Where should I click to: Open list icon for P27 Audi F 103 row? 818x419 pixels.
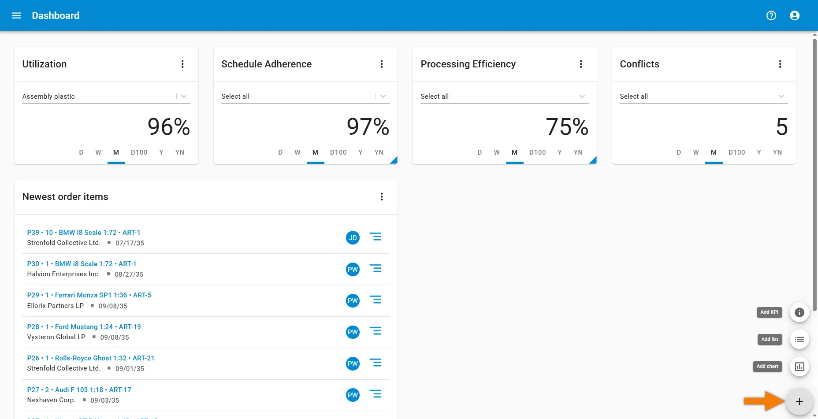(x=376, y=394)
